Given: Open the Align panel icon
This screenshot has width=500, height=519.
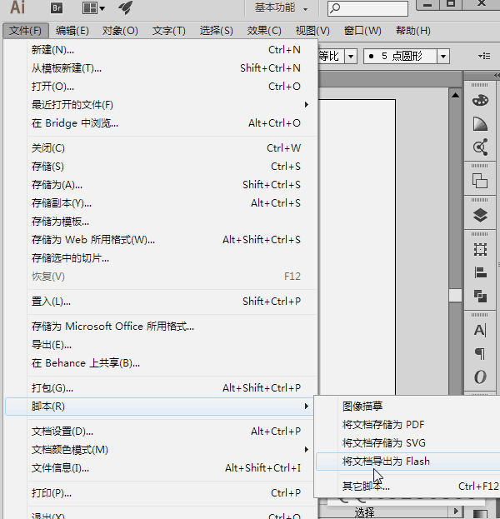Looking at the screenshot, I should (x=480, y=272).
